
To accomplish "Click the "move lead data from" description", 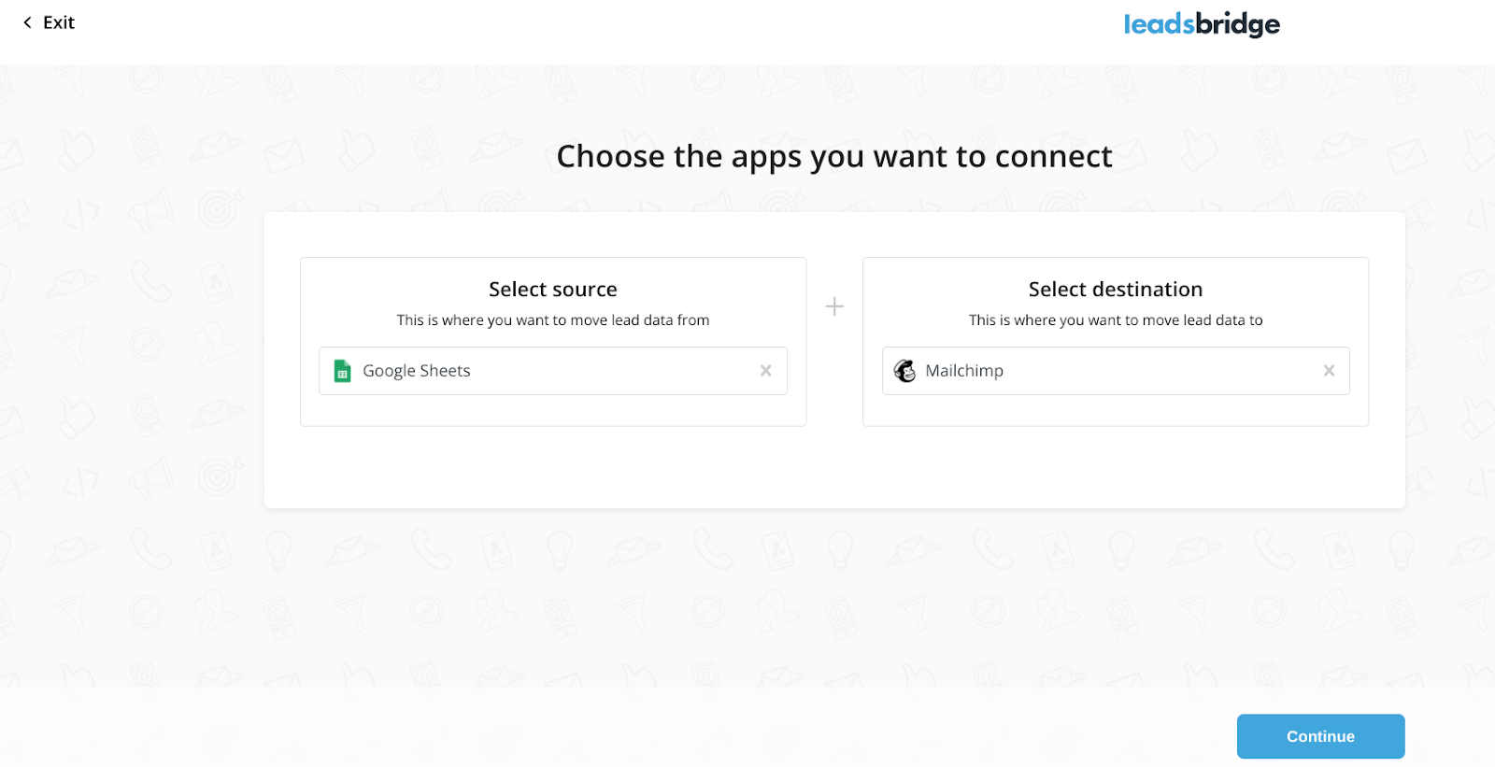I will click(552, 320).
